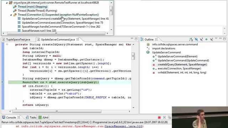The width and height of the screenshot is (228, 128).
Task: Minimize the editor area
Action: [x=132, y=38]
